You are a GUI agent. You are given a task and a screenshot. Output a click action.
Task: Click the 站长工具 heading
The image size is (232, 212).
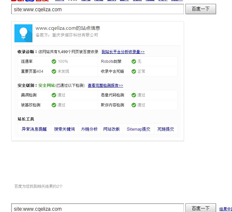click(x=26, y=119)
